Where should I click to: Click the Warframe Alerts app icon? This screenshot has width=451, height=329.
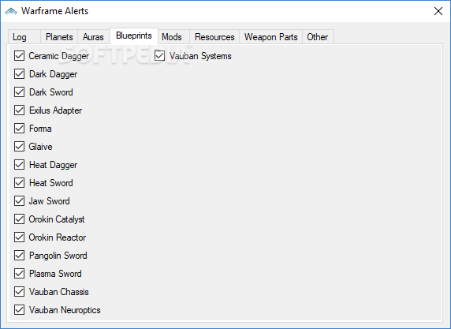coord(11,11)
